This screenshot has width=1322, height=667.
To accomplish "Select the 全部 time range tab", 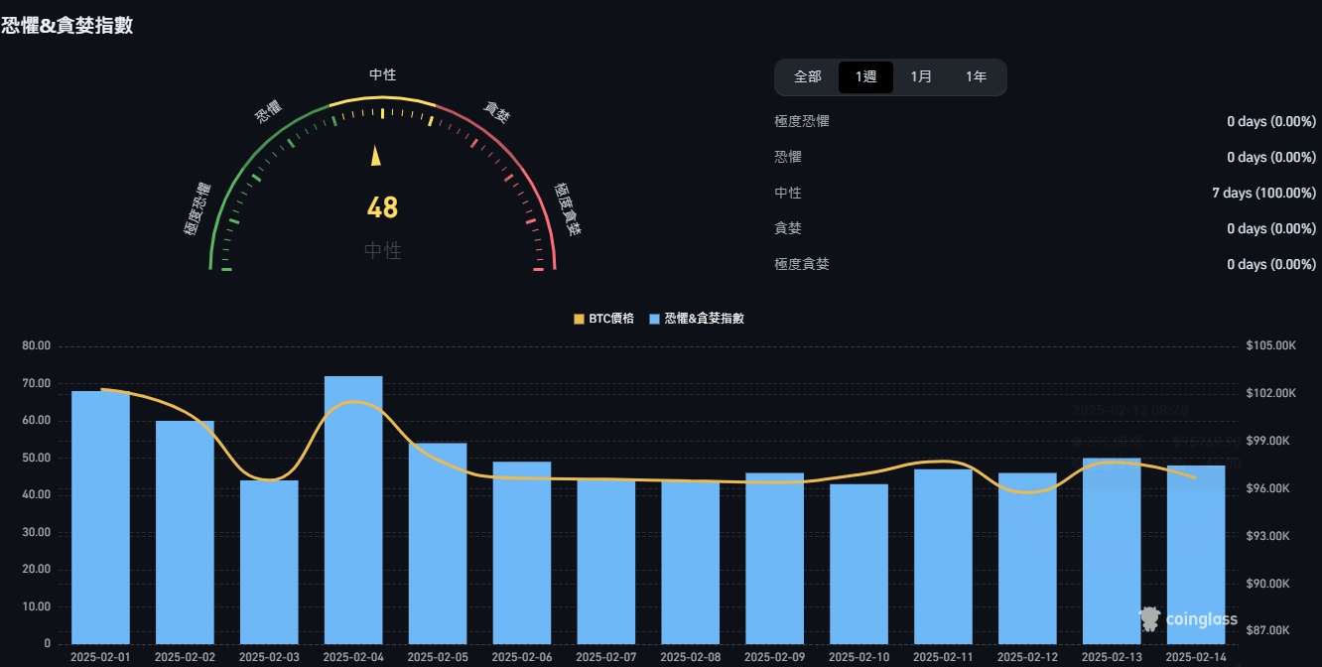I will coord(808,76).
